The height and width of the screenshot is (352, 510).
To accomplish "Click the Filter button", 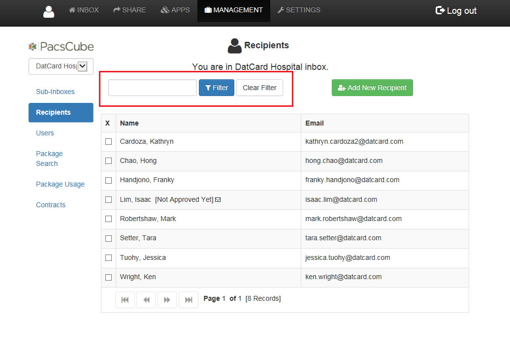I will pyautogui.click(x=217, y=88).
